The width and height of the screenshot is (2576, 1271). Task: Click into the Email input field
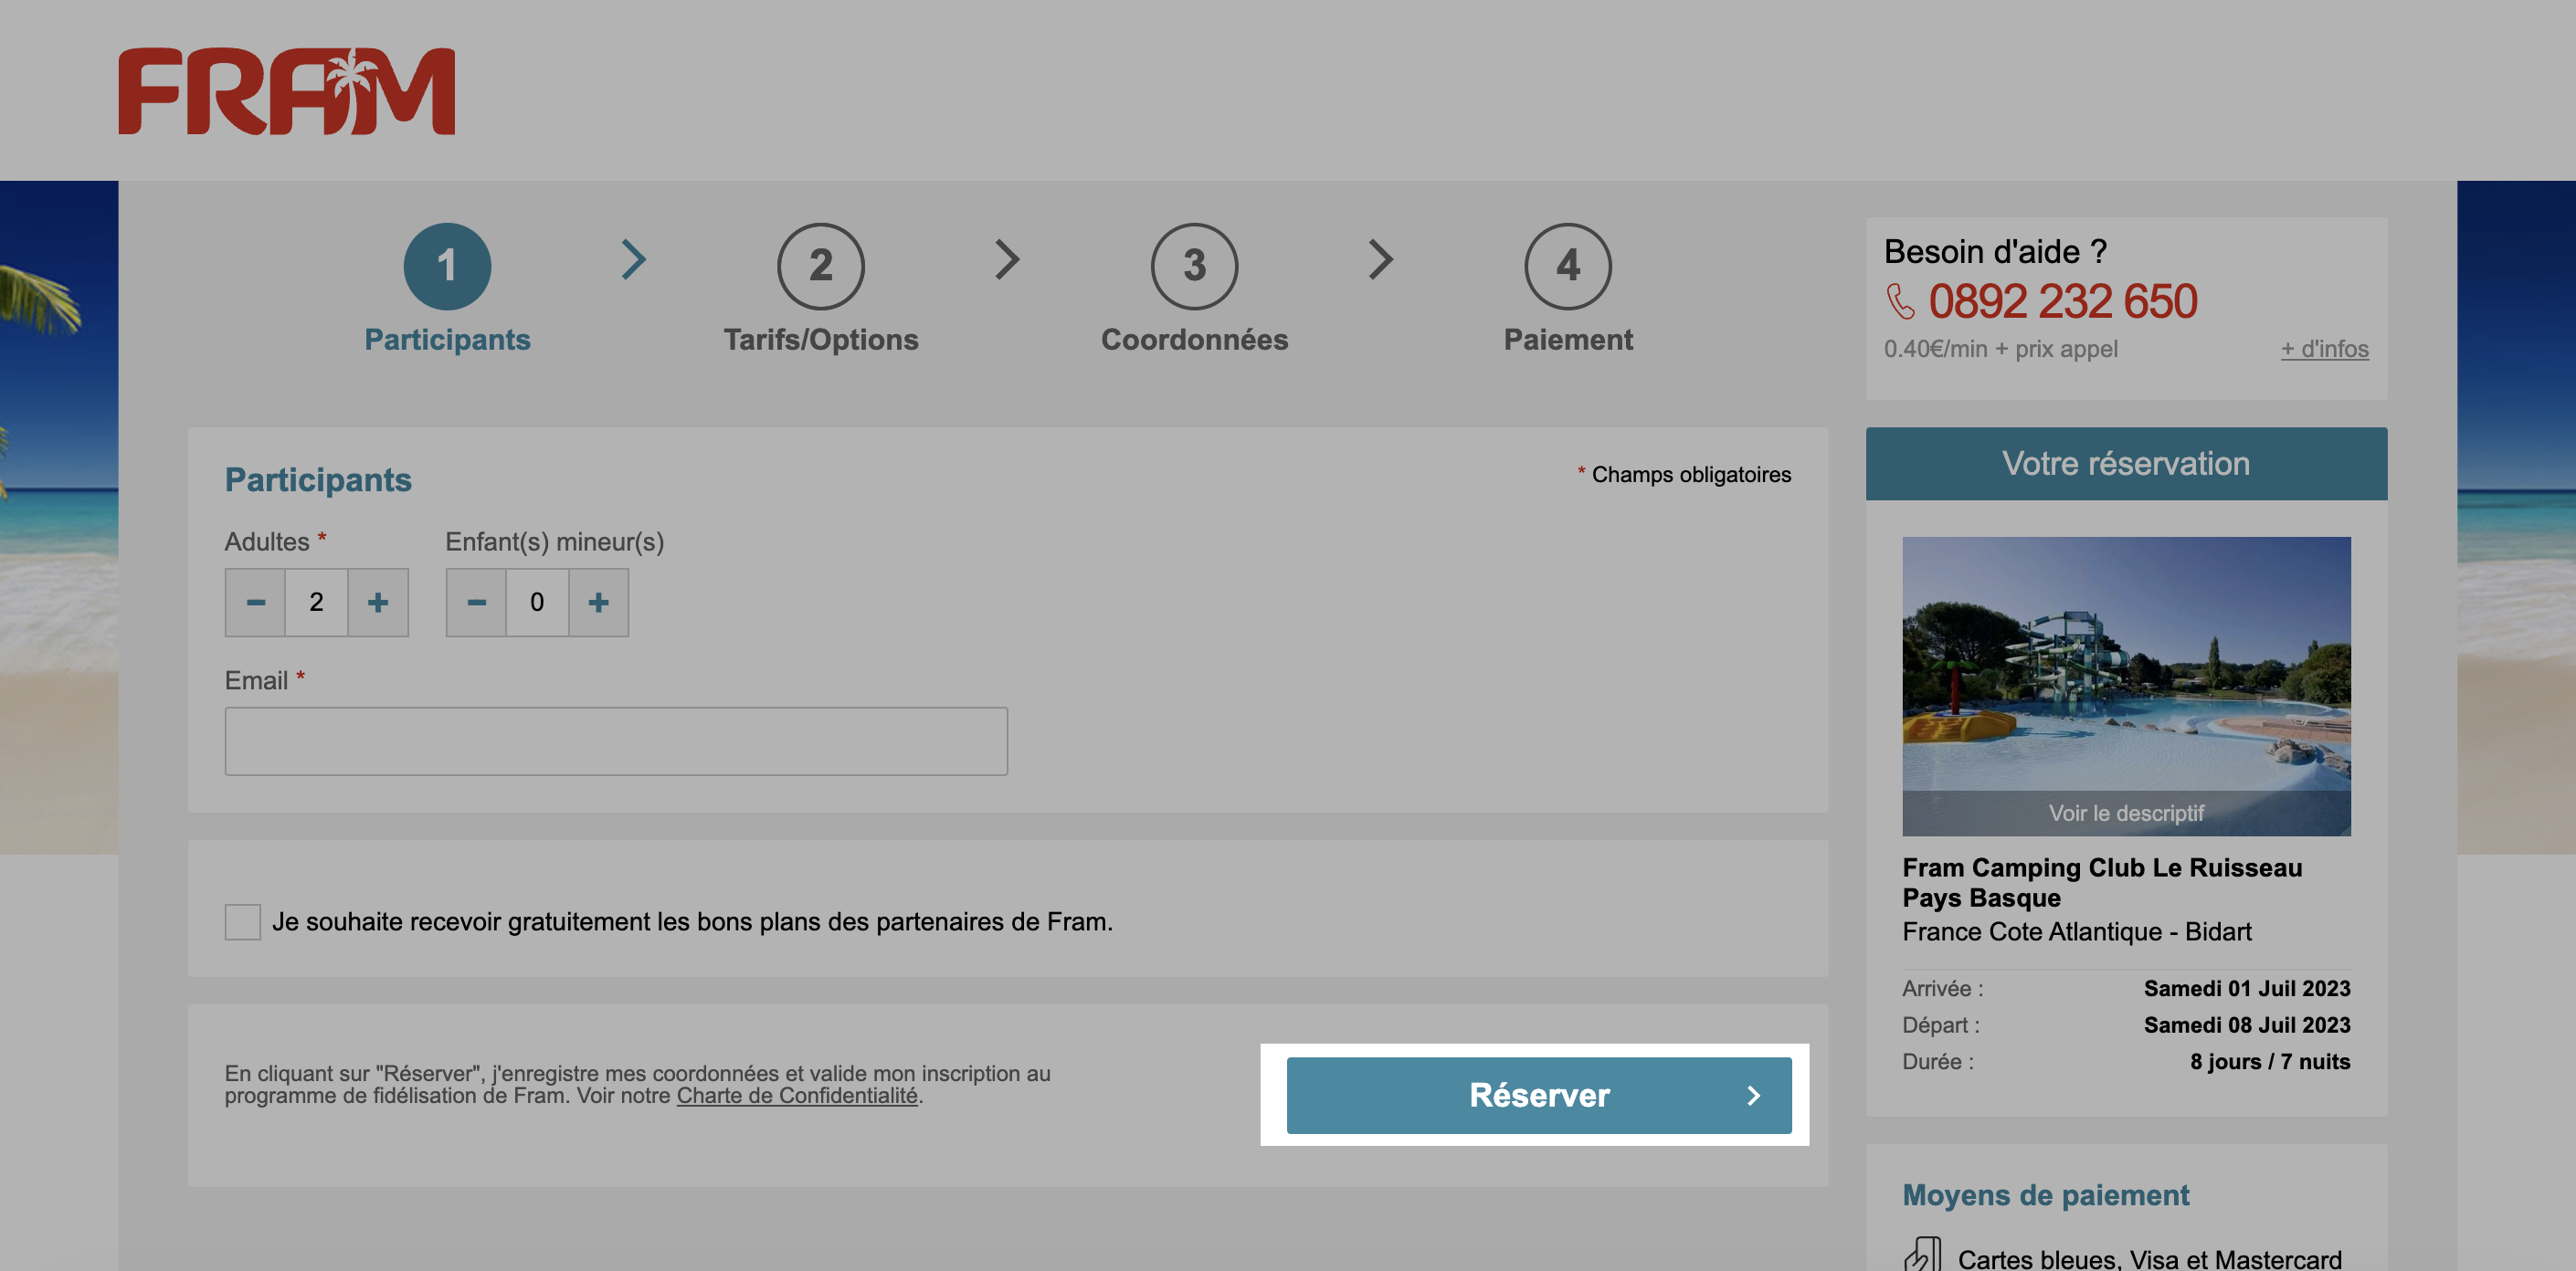point(616,741)
